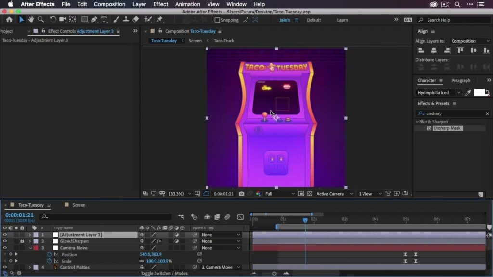Enable the Snapping checkbox

tap(217, 20)
